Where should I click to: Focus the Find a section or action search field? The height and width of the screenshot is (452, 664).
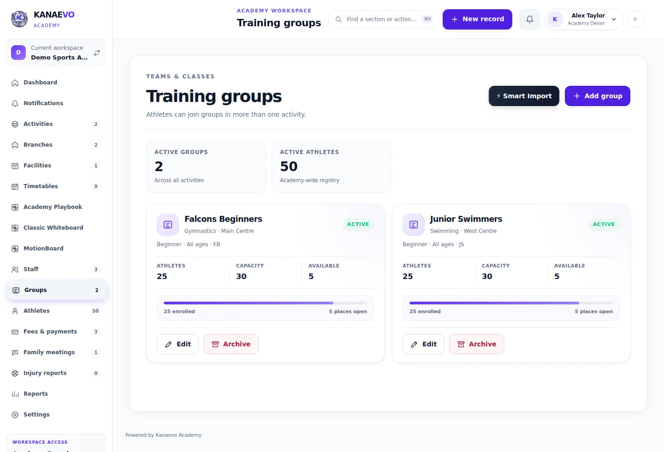coord(384,19)
